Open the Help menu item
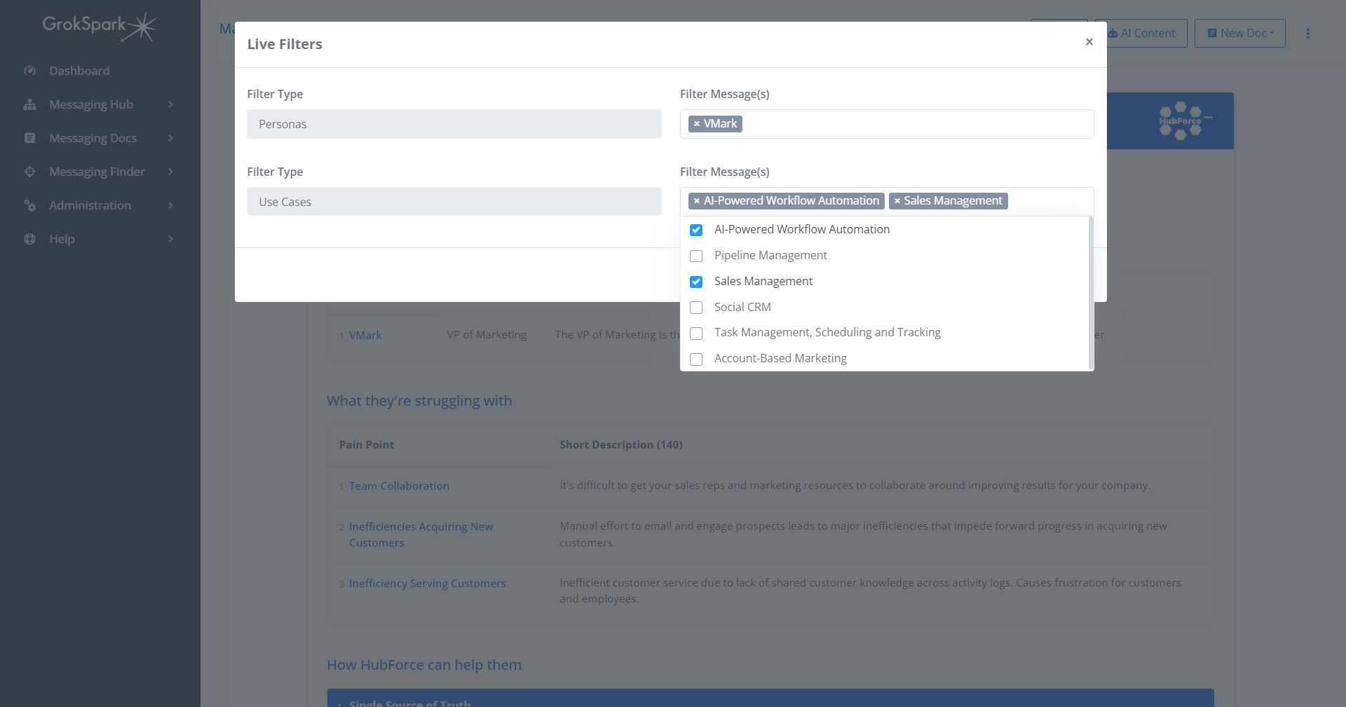 (x=62, y=239)
